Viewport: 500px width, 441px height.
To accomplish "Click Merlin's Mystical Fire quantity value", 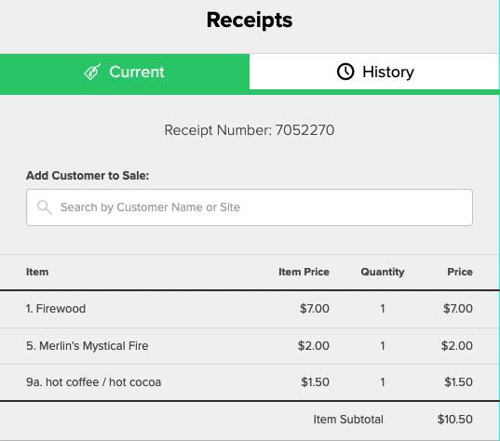I will pos(383,346).
